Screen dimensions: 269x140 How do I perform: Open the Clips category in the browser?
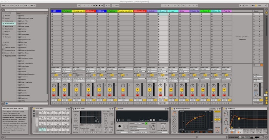pyautogui.click(x=7, y=34)
